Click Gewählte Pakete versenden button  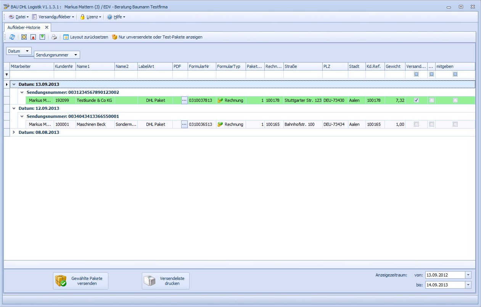[x=80, y=281]
